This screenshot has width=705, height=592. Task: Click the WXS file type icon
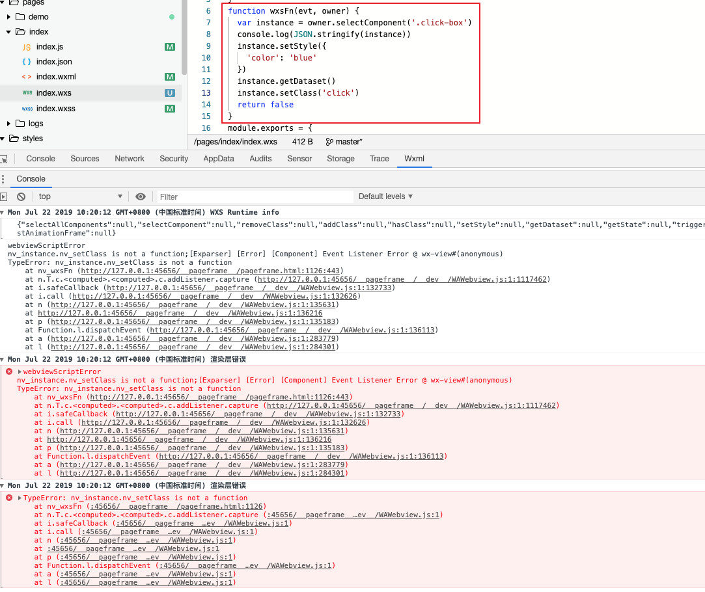coord(27,92)
